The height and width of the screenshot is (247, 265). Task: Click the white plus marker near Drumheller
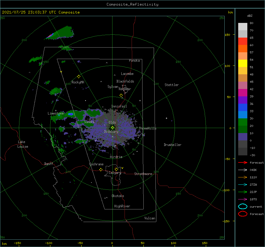tap(166, 118)
